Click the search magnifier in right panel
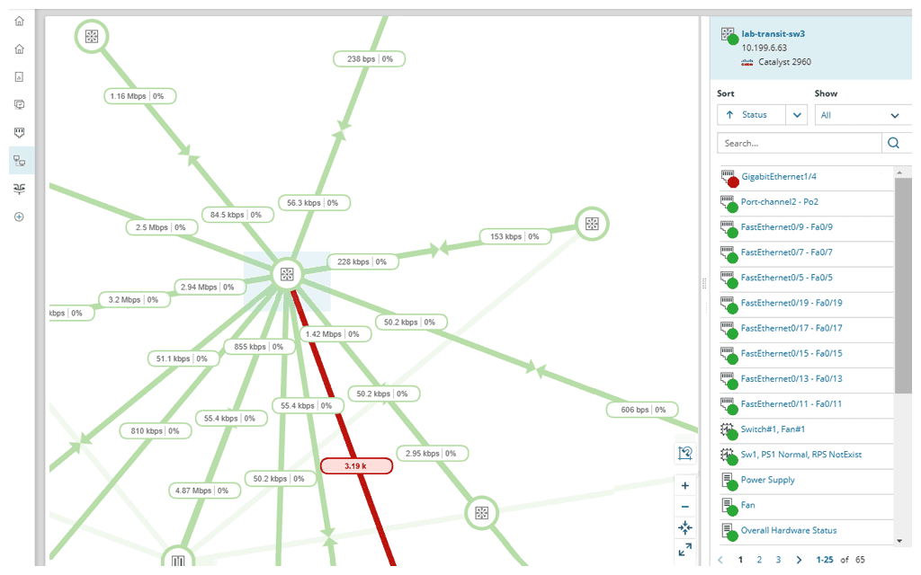 click(893, 142)
